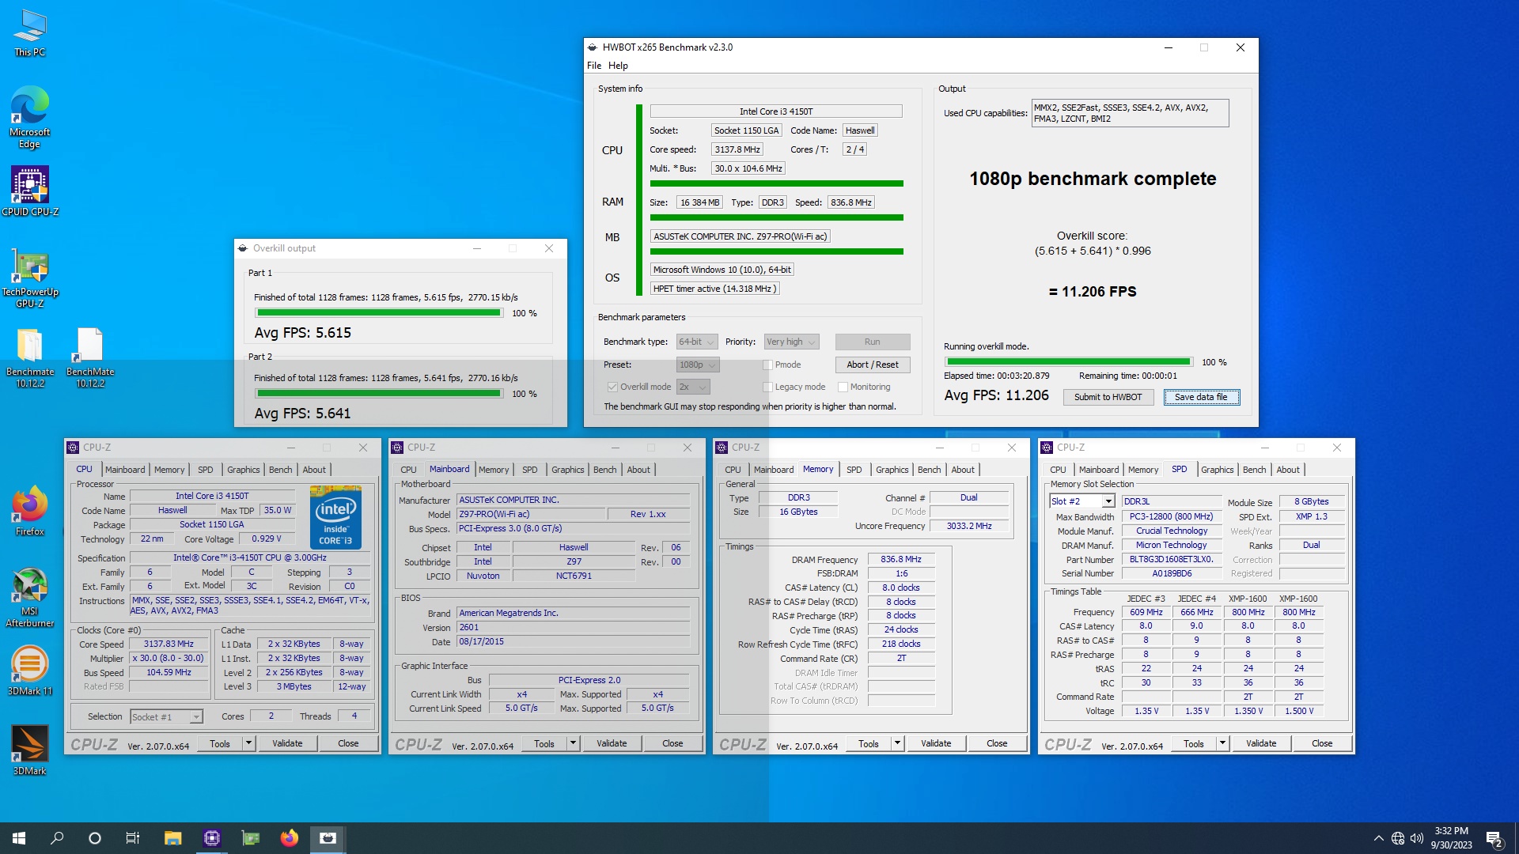This screenshot has height=854, width=1519.
Task: Launch Microsoft Edge desktop shortcut
Action: tap(29, 117)
